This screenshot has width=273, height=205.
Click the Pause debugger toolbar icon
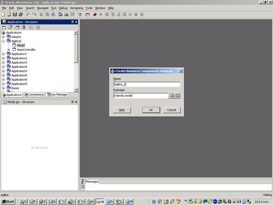(x=130, y=15)
